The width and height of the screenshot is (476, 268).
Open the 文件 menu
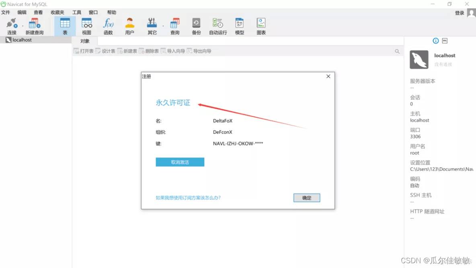click(6, 12)
